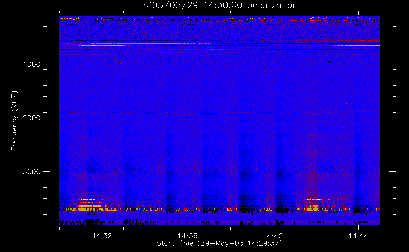Click the 'Start Time (29-May-03 14:29:37)' label
409x252 pixels.
219,243
